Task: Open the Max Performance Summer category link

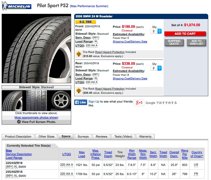Action: pos(89,6)
